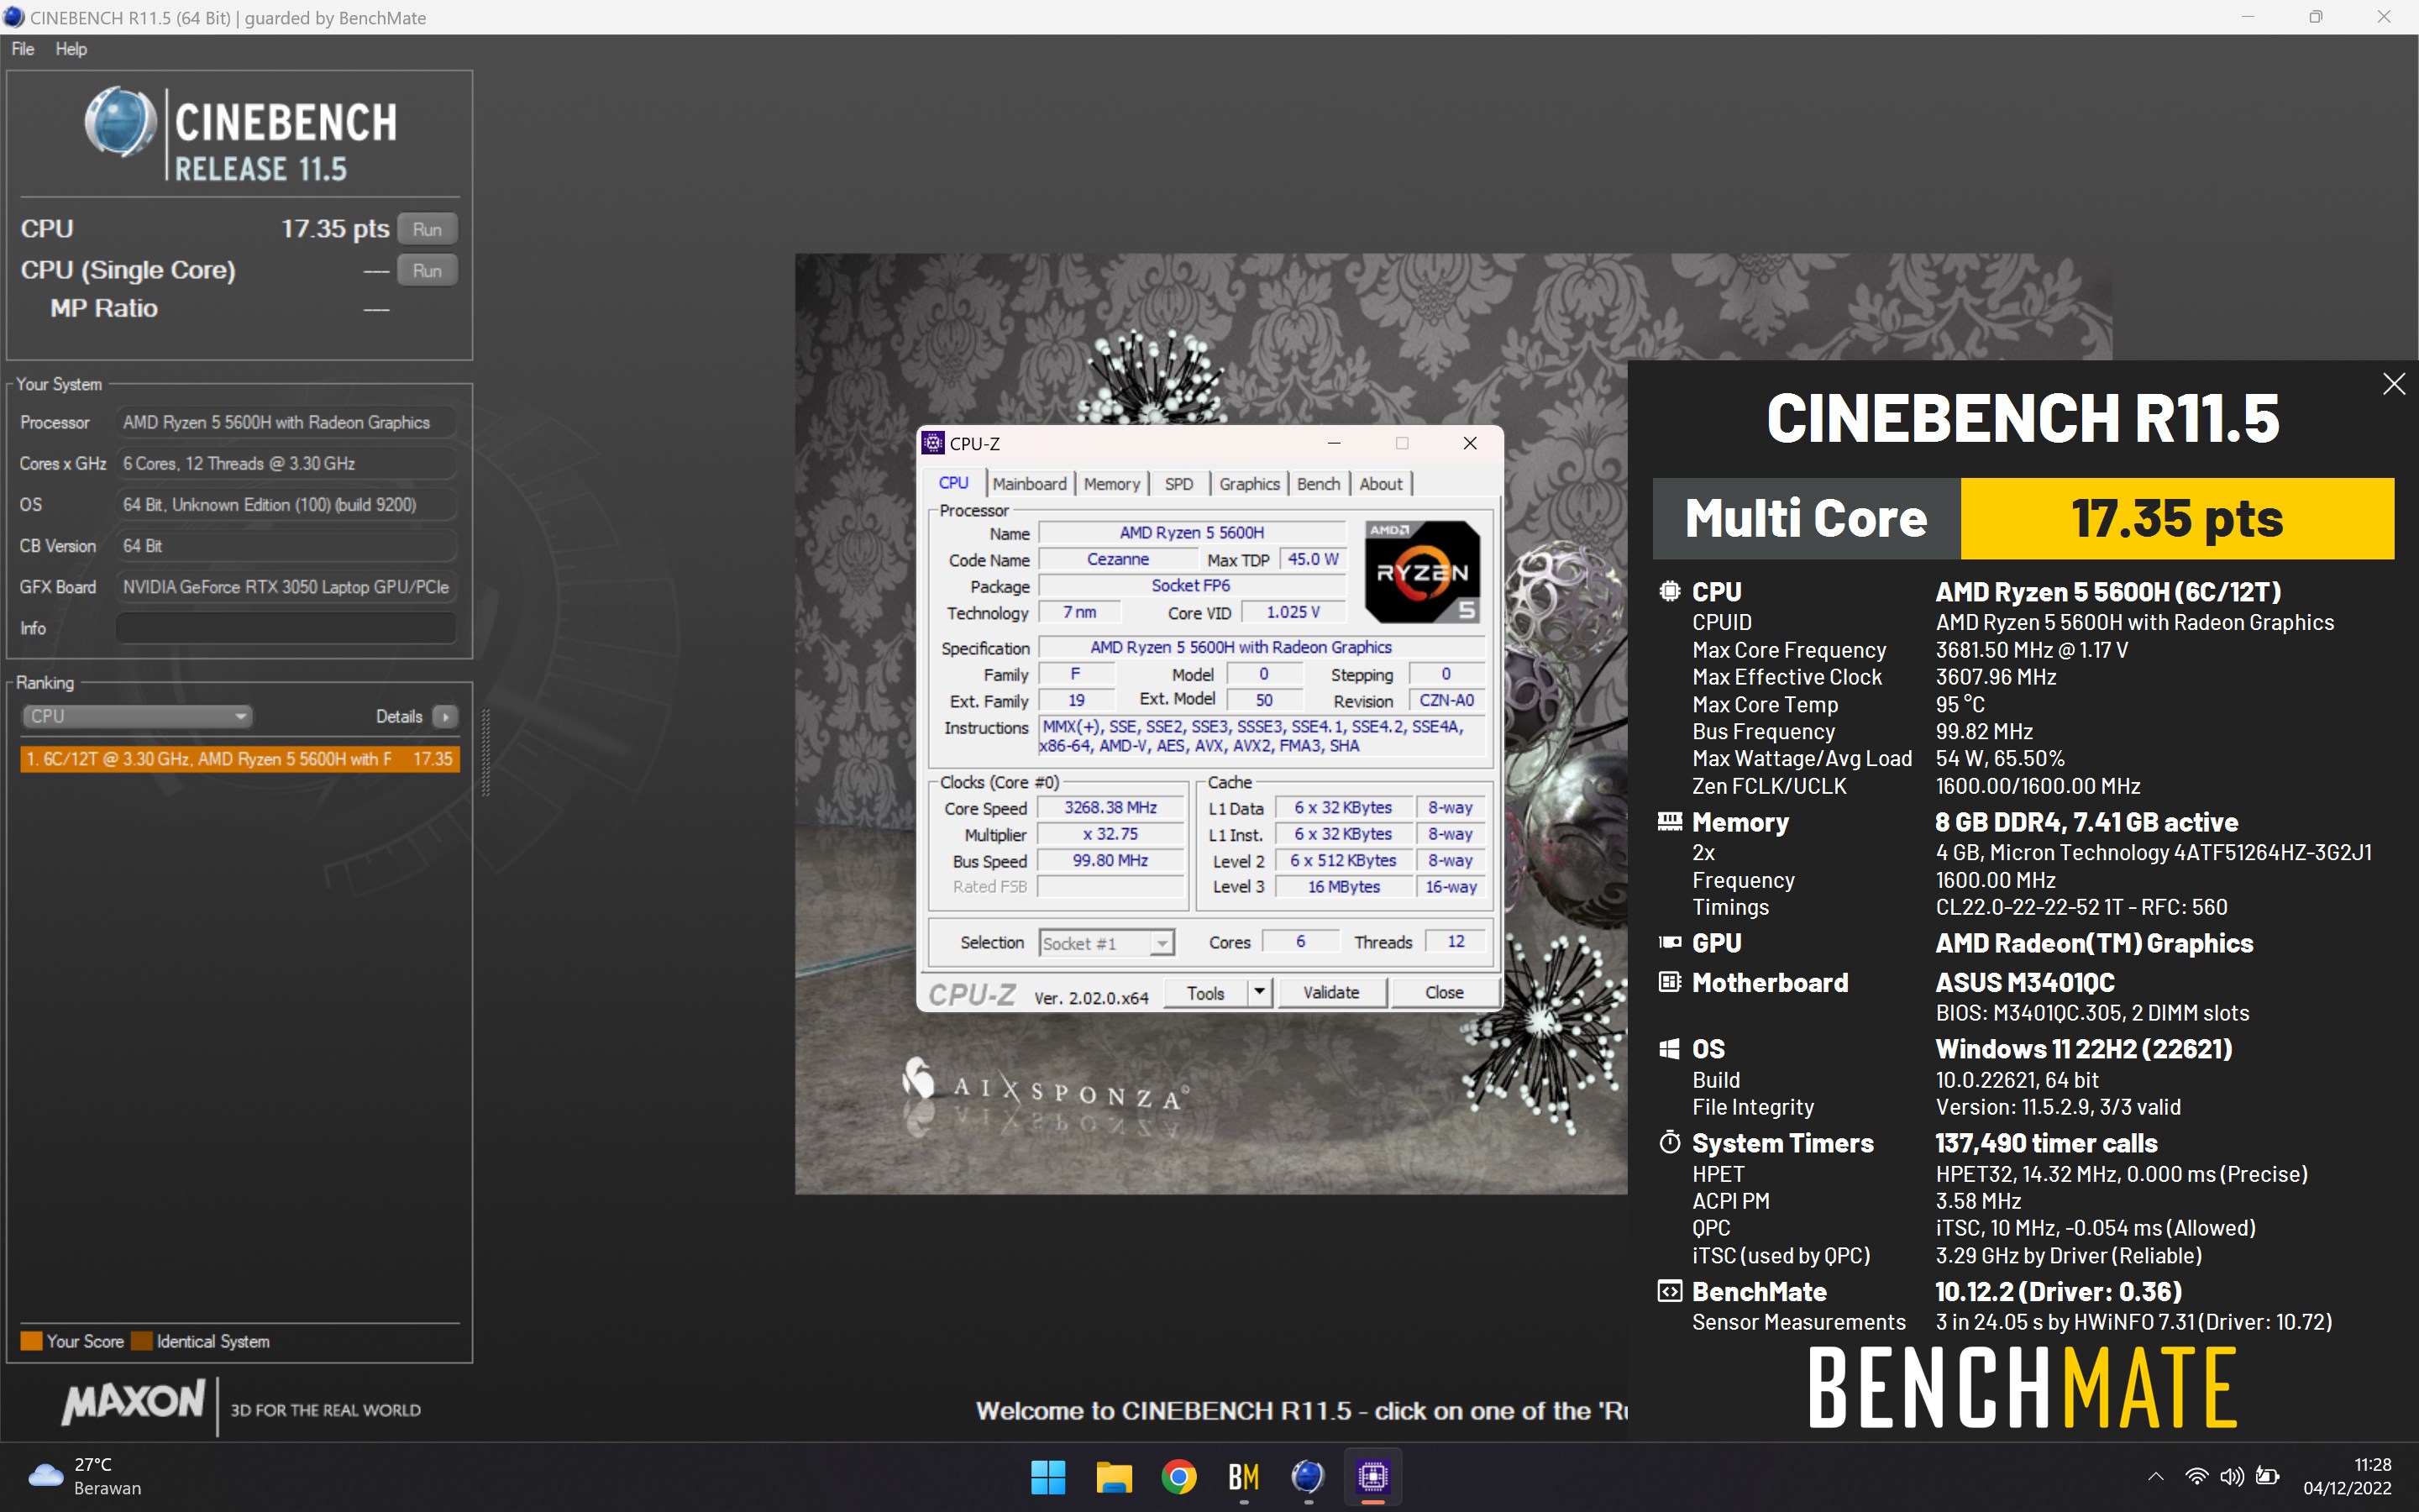Click the CPU-Z taskbar icon
Image resolution: width=2419 pixels, height=1512 pixels.
tap(1372, 1476)
